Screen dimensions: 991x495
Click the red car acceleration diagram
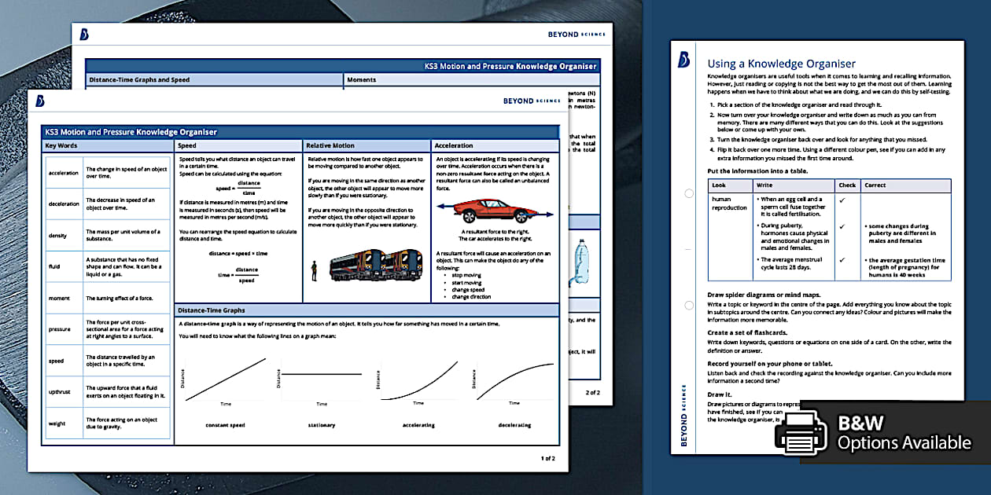(495, 211)
